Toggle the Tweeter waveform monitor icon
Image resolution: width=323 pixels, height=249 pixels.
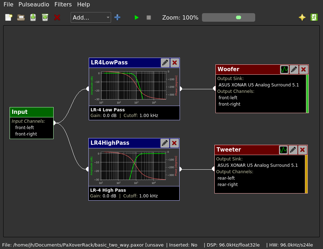(x=283, y=150)
